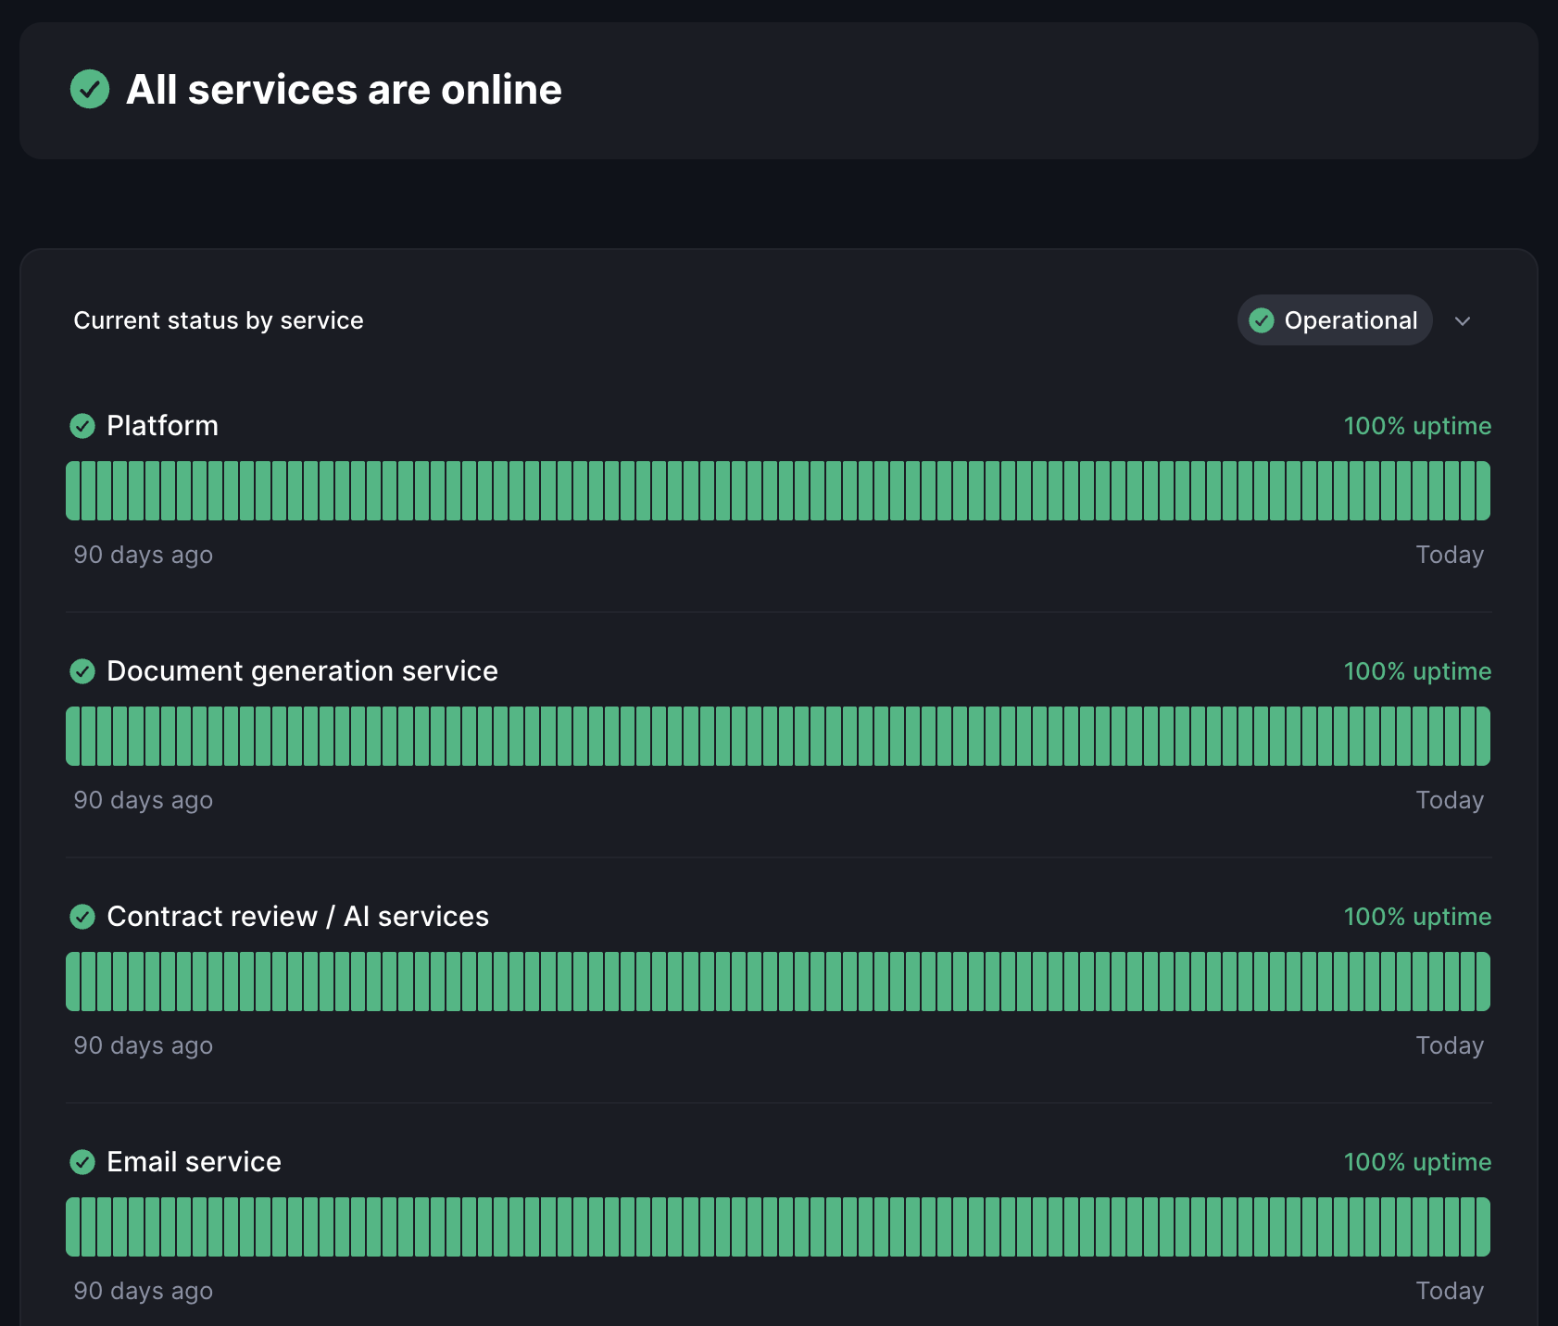Click today's bar in Email service uptime chart

(x=1483, y=1227)
